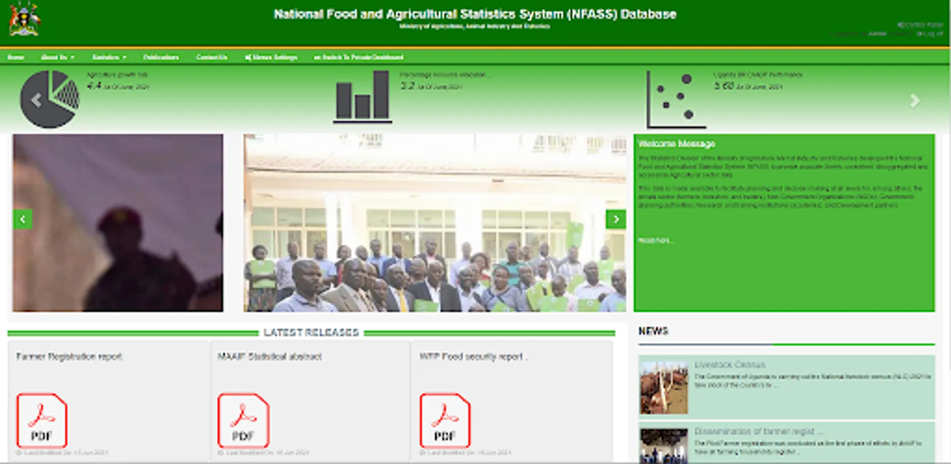Open the Control Panel link
Image resolution: width=951 pixels, height=464 pixels.
[x=920, y=25]
